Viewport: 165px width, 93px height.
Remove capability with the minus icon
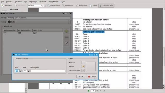pos(67,37)
